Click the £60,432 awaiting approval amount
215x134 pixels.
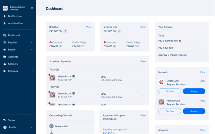(107, 133)
